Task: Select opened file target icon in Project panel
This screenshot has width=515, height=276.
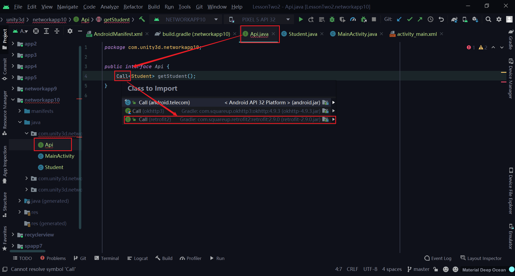Action: [x=36, y=31]
